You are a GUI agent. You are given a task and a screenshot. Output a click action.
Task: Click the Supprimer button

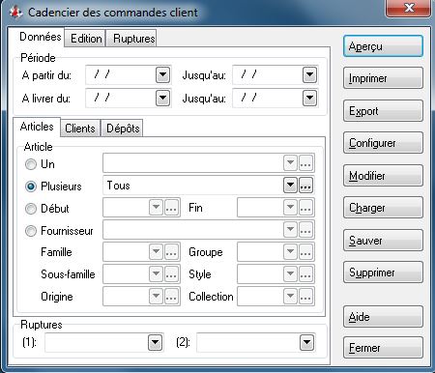[x=383, y=273]
